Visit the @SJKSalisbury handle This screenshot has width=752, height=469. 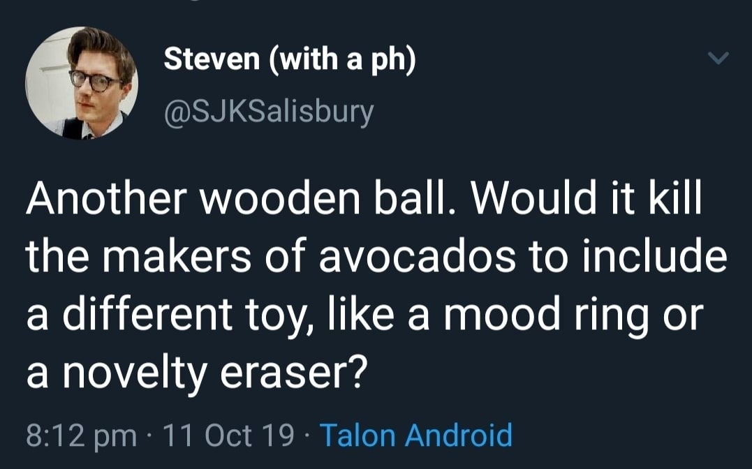269,112
